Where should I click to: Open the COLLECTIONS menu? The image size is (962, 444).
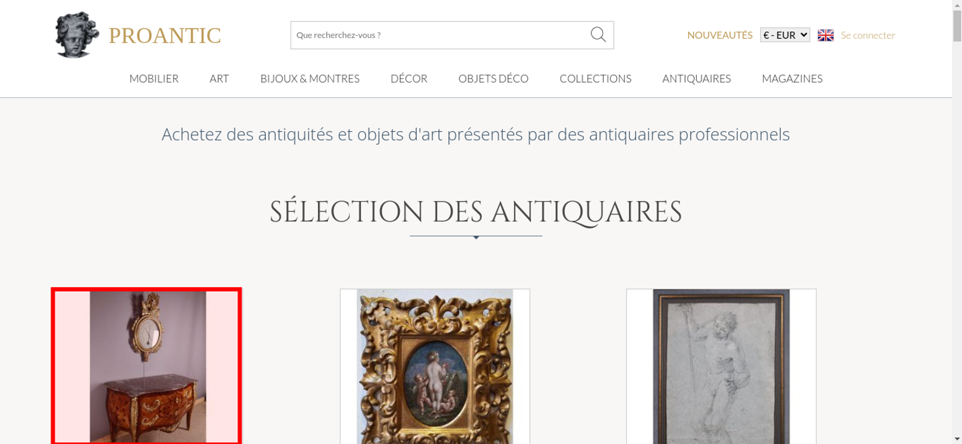click(x=595, y=78)
